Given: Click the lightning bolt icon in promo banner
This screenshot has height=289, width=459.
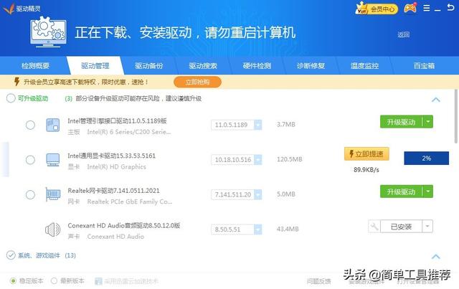Looking at the screenshot, I should point(16,82).
